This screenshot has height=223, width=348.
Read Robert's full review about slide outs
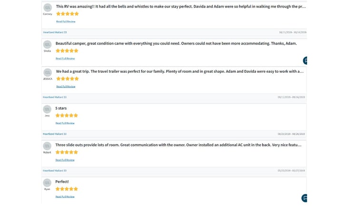(65, 160)
